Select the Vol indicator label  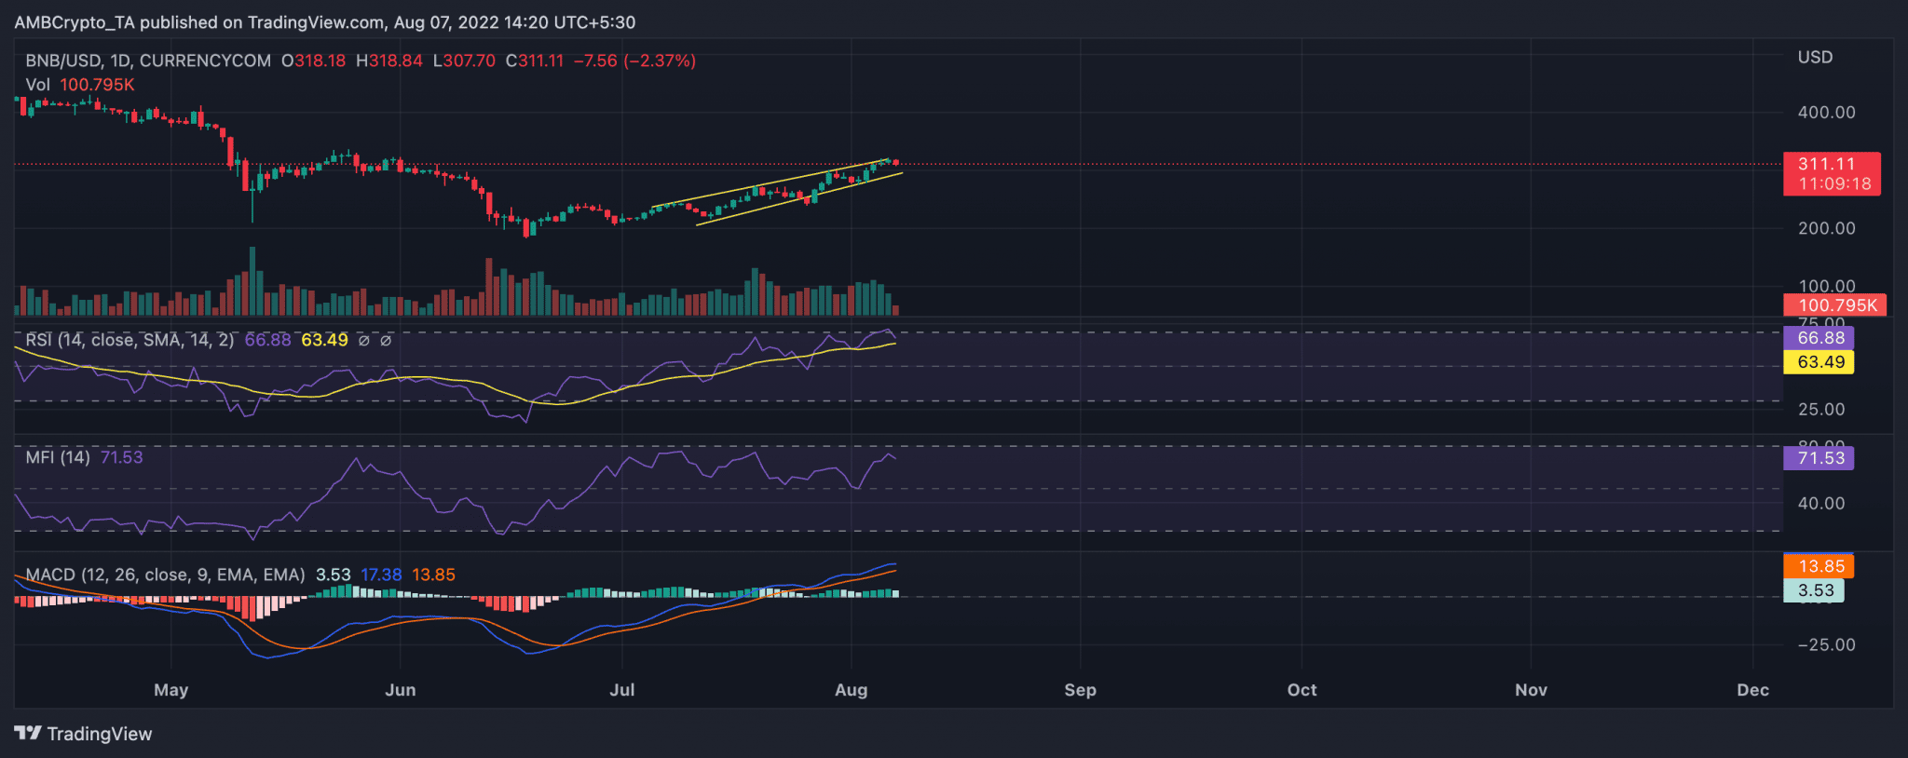[x=37, y=85]
